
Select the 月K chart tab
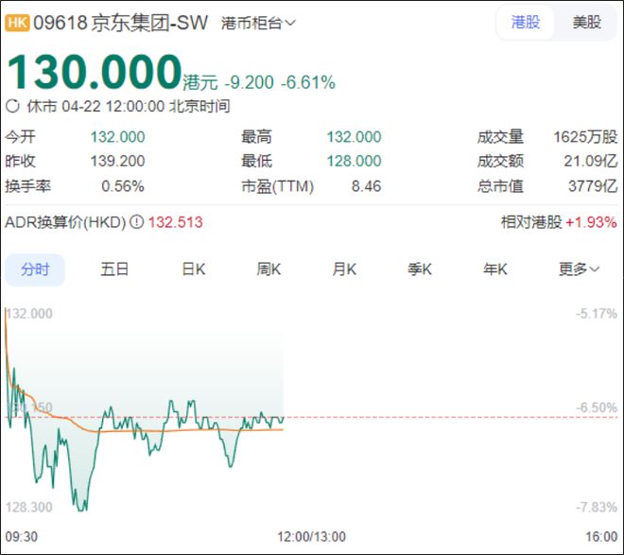pyautogui.click(x=344, y=269)
